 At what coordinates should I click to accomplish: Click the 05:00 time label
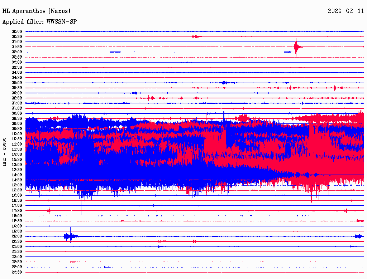(17, 83)
